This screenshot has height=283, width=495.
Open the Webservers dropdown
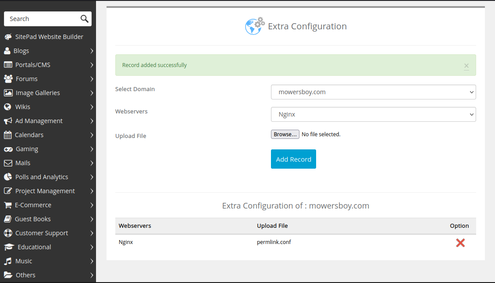point(373,114)
